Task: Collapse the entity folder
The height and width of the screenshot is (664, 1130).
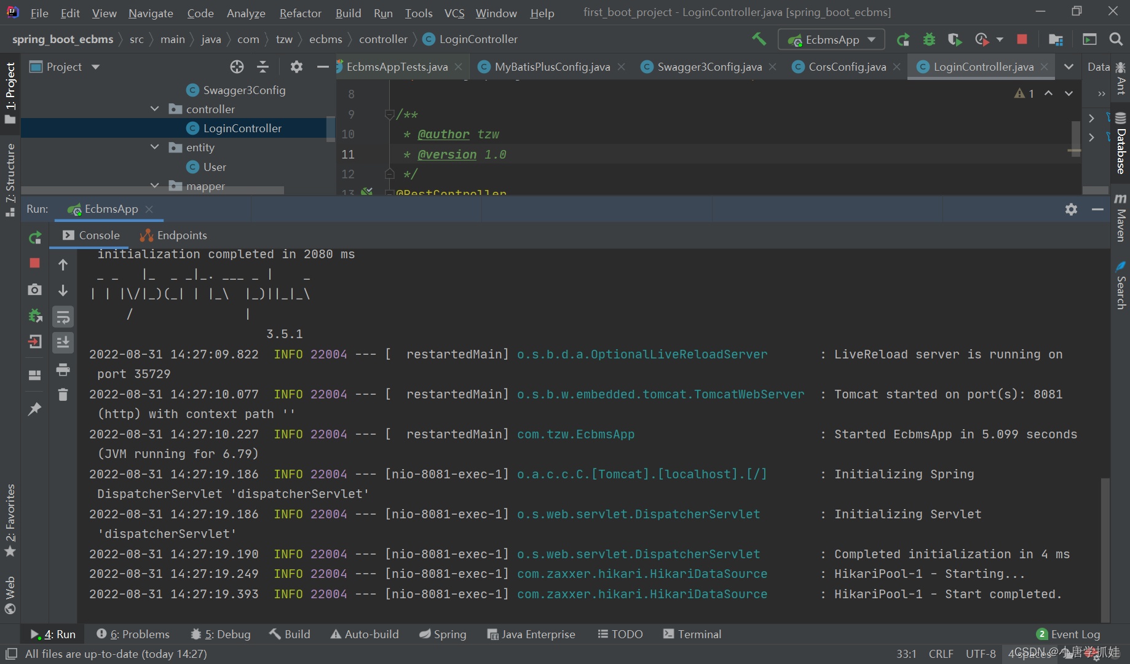Action: pos(154,147)
